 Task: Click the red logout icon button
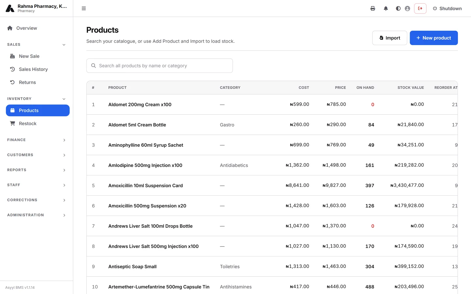[420, 8]
